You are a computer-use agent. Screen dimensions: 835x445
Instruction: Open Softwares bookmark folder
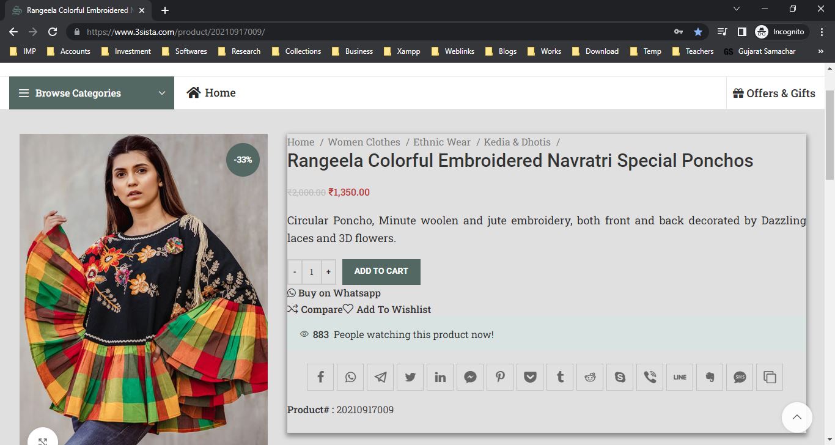(184, 51)
